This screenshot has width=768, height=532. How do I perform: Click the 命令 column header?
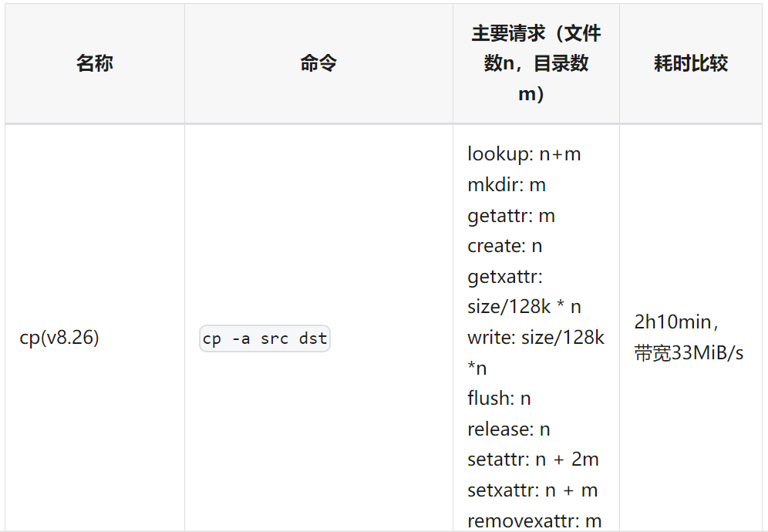point(318,63)
